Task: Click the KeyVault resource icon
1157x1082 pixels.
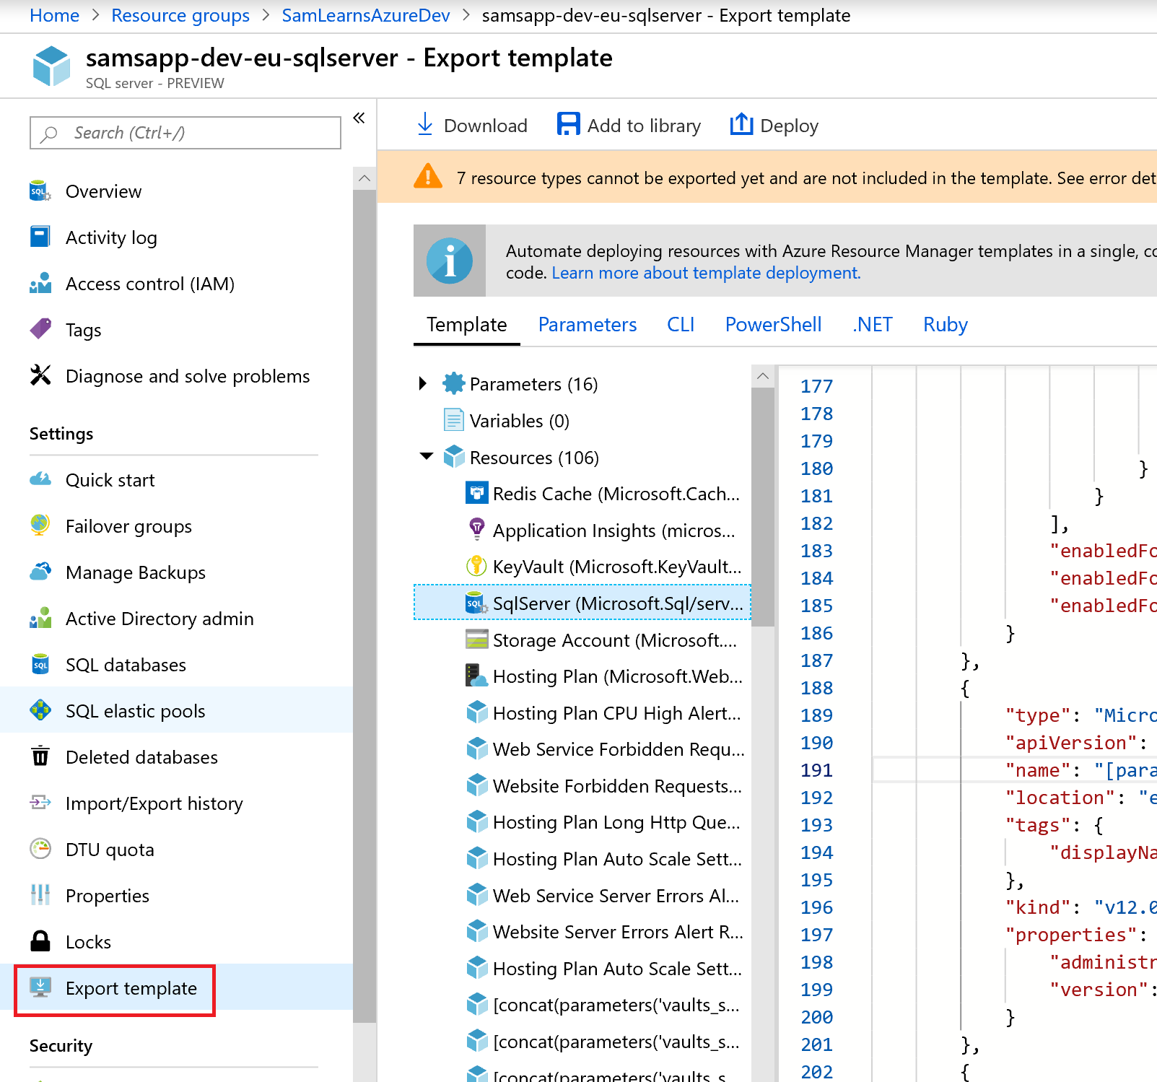Action: coord(476,567)
